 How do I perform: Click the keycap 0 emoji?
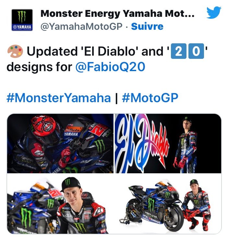click(x=196, y=51)
